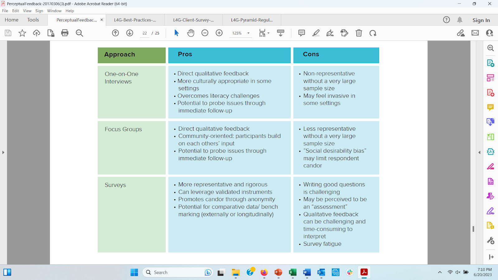Click the Surveys row label
This screenshot has width=498, height=280.
coord(115,185)
